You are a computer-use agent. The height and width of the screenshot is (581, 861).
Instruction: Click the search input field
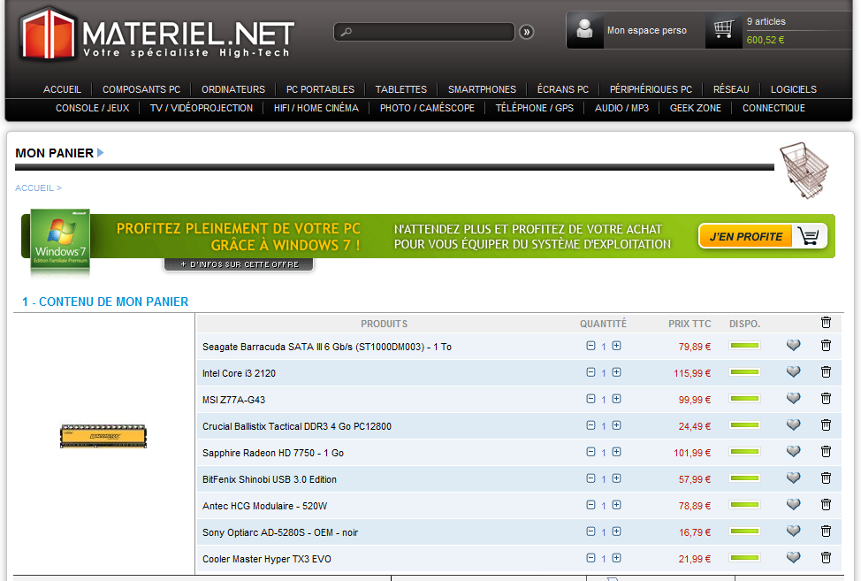[x=424, y=32]
